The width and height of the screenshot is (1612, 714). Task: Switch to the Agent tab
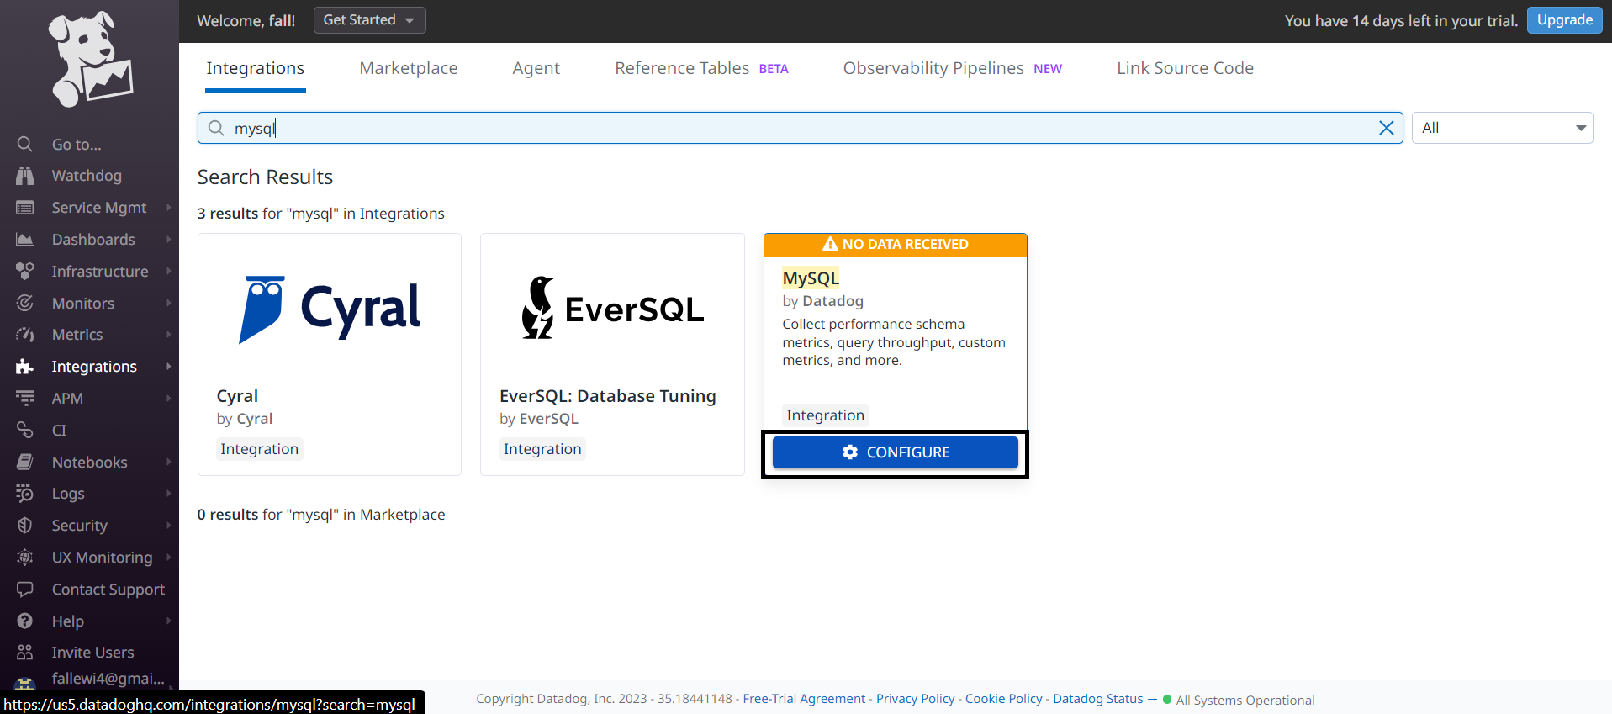536,68
